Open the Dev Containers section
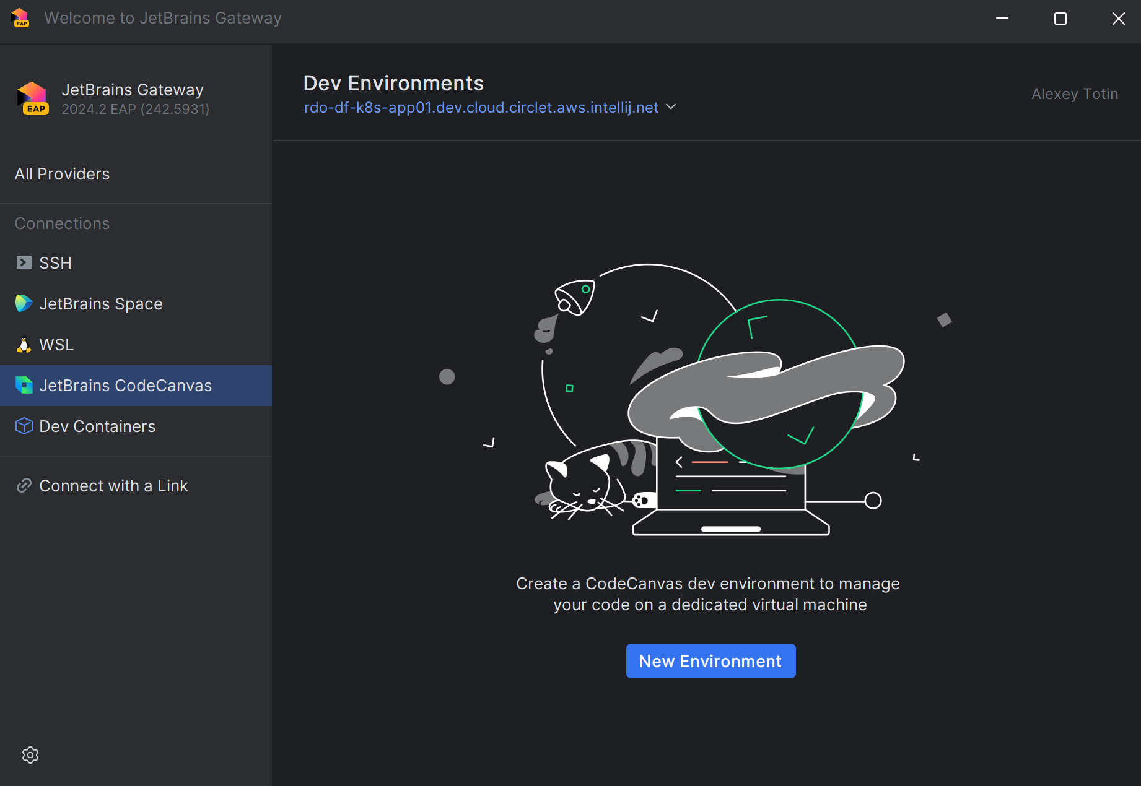The width and height of the screenshot is (1141, 786). 97,426
